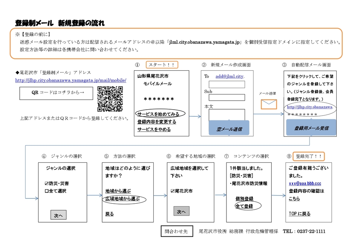Open the link in the 自動配信メール screen
The image size is (356, 252).
click(x=310, y=107)
